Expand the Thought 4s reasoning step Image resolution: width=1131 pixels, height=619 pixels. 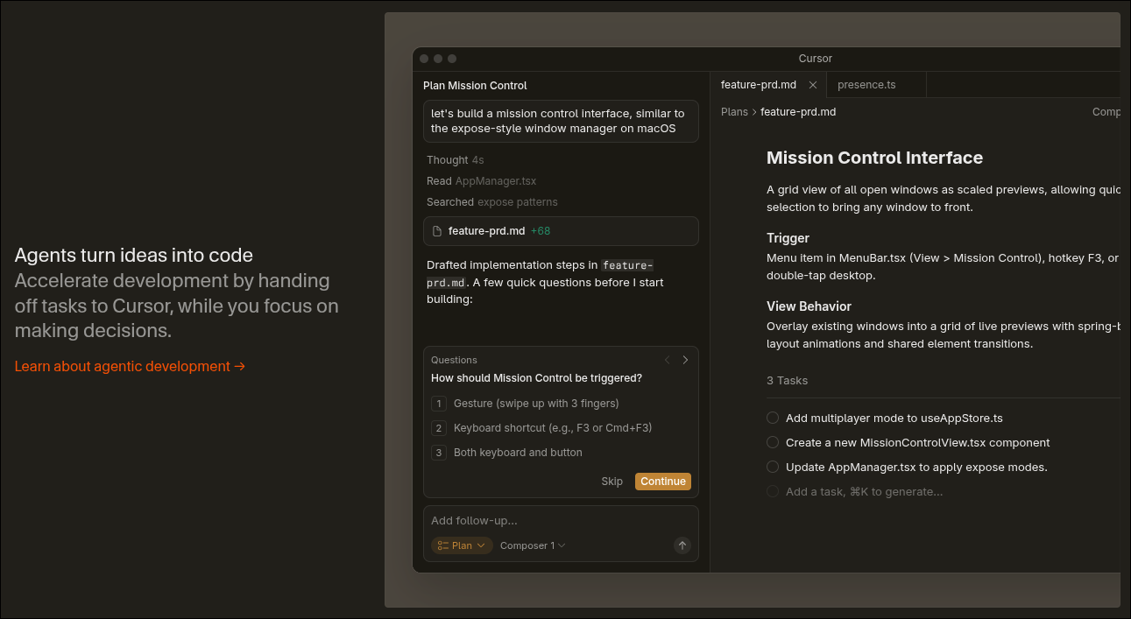[455, 160]
